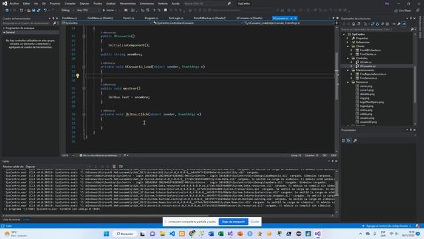Toggle word wrap in the Output panel
The image size is (424, 239).
(x=121, y=167)
